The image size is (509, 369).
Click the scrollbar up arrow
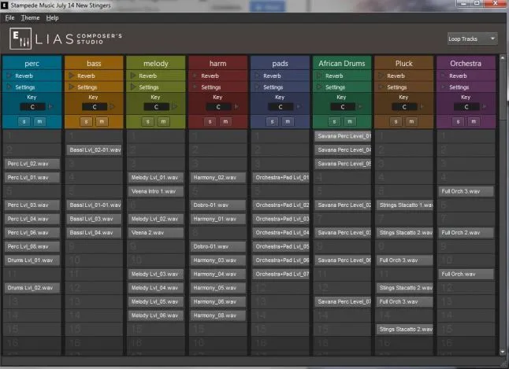click(x=503, y=57)
